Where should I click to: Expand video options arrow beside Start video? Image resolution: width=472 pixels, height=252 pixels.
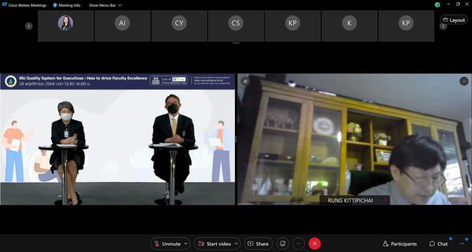tap(236, 244)
